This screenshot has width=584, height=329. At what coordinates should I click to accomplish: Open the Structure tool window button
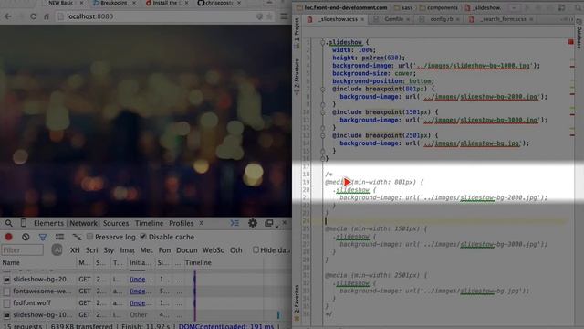click(x=297, y=77)
